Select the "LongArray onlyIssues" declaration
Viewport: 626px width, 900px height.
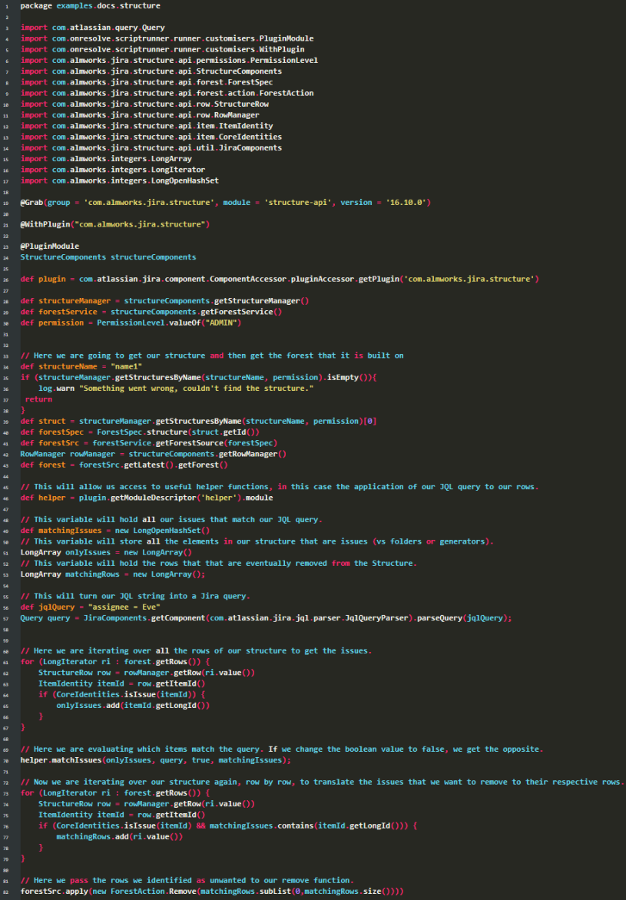(x=106, y=552)
